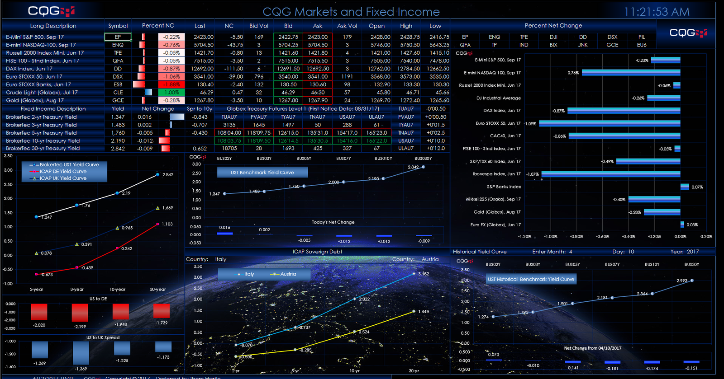Screen dimensions: 724x379
Task: Click the TYAU7 column label in the treasury futures table
Action: [288, 117]
